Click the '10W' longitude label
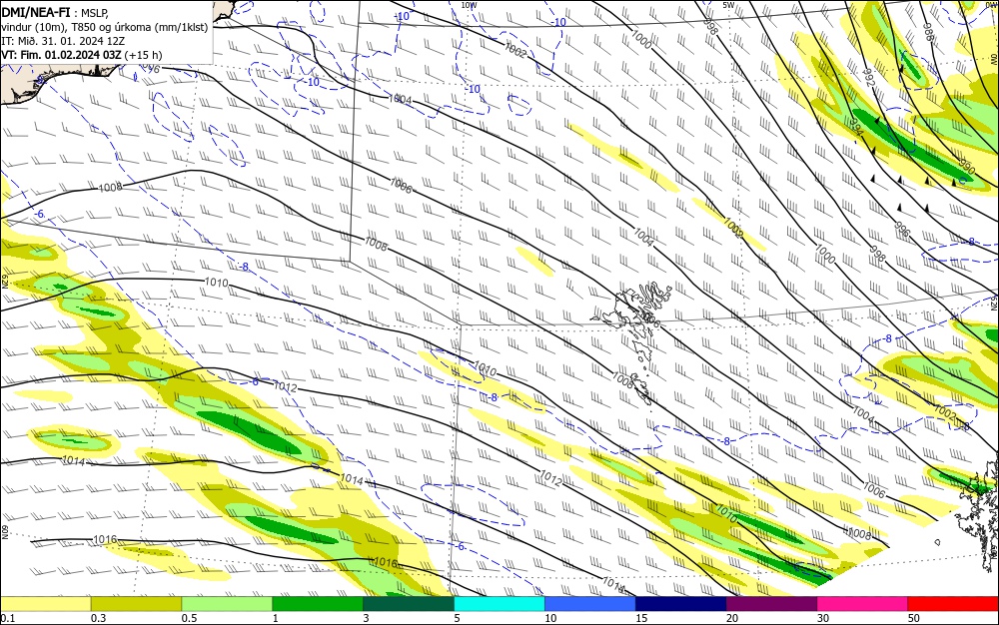 point(469,5)
